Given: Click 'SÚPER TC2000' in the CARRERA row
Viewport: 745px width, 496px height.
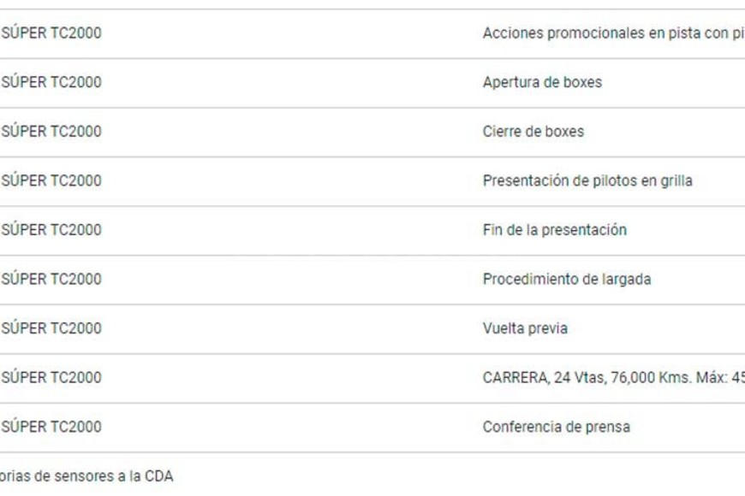Looking at the screenshot, I should [x=51, y=378].
